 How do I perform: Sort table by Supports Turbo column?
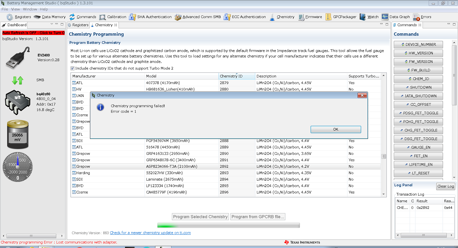tap(364, 76)
